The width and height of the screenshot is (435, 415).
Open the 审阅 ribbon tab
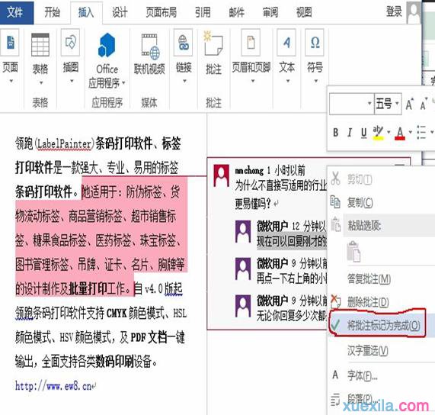click(x=270, y=12)
